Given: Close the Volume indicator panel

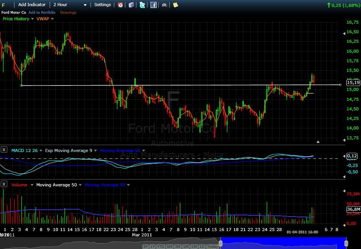Looking at the screenshot, I should coord(4,184).
